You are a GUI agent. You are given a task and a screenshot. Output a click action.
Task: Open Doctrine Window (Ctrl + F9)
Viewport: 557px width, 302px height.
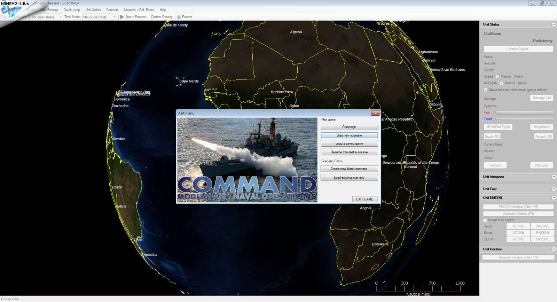point(518,257)
